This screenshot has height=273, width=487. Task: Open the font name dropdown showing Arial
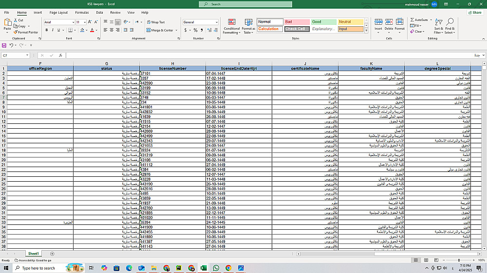click(x=74, y=22)
